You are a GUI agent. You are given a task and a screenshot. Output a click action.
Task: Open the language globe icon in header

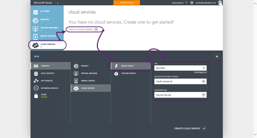click(192, 3)
